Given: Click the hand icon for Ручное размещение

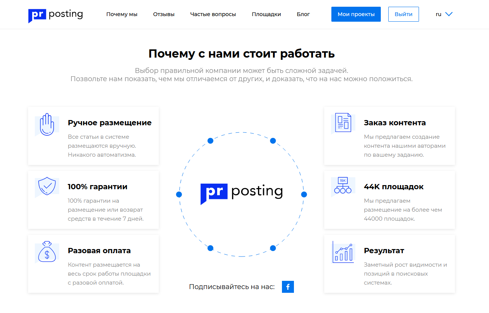Looking at the screenshot, I should tap(47, 125).
